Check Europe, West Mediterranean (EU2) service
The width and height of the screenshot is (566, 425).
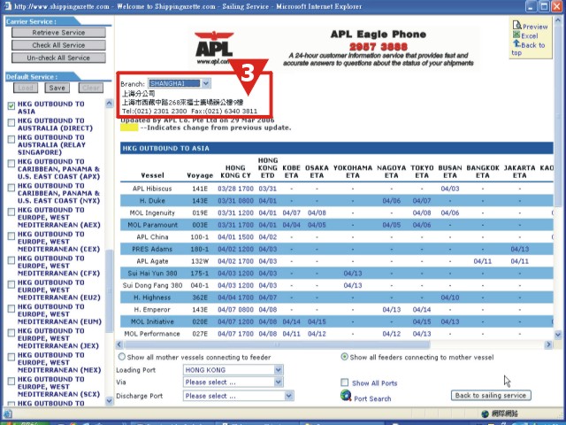[11, 285]
